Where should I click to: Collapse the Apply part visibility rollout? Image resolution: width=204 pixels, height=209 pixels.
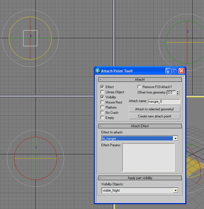140,178
